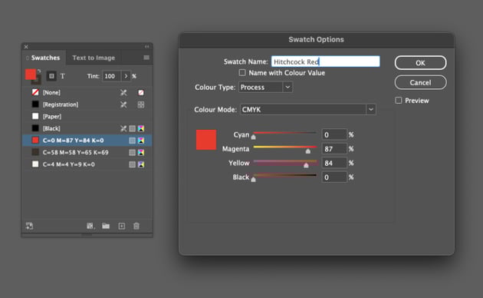This screenshot has height=298, width=483.
Task: Open swatch view options at panel bottom
Action: coord(90,226)
